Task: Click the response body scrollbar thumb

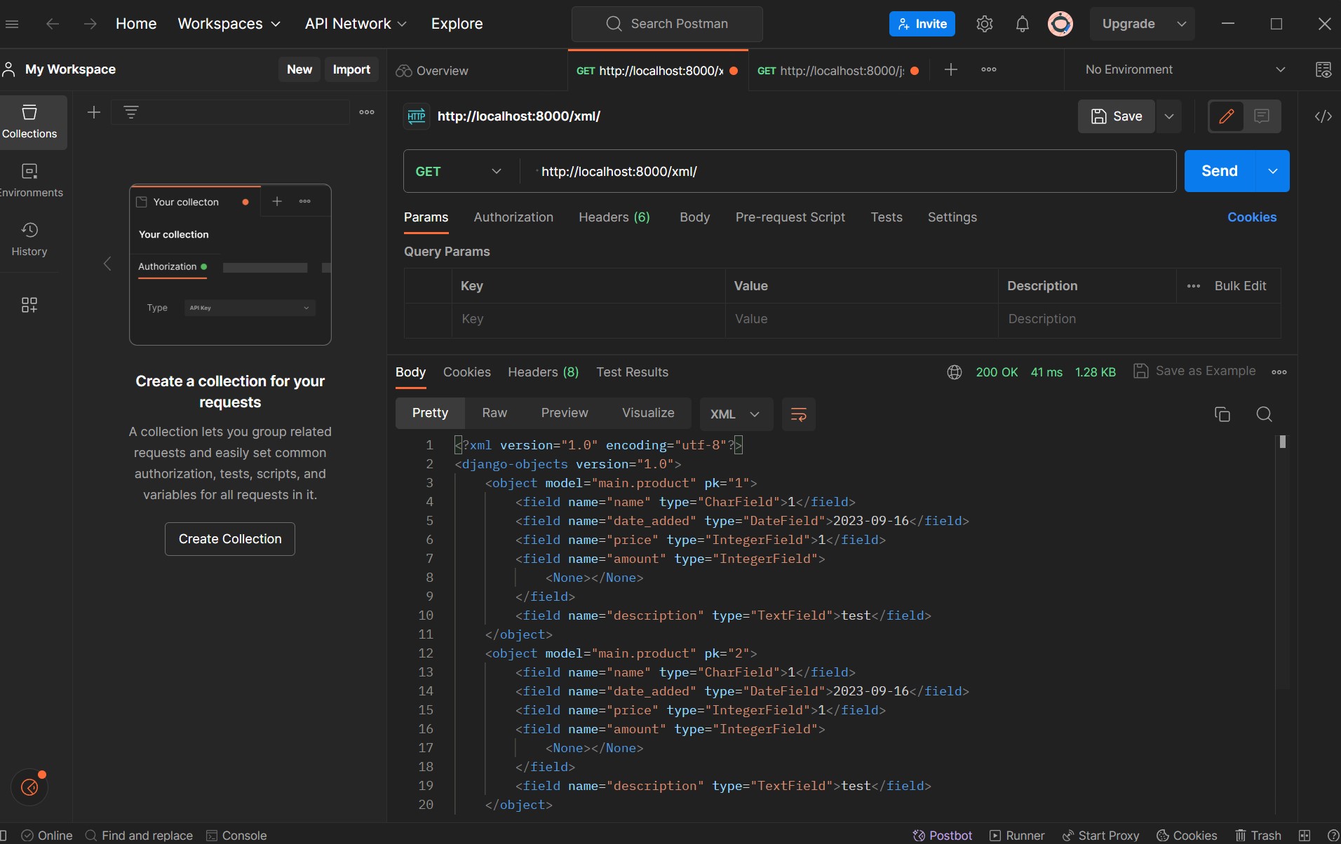Action: point(1283,442)
